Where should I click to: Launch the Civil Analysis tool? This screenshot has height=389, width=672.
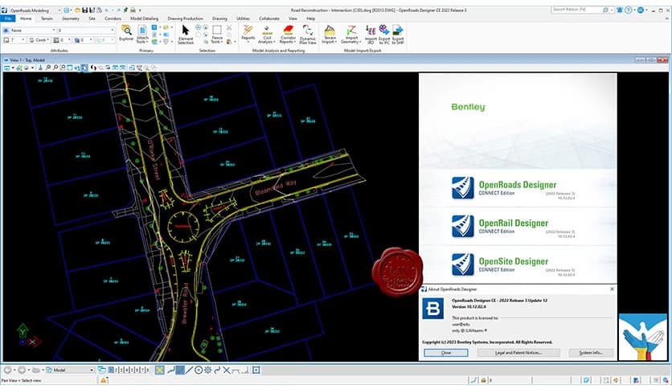point(268,32)
